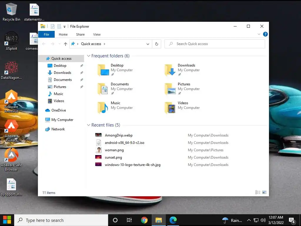The height and width of the screenshot is (226, 301).
Task: Select Music in the navigation pane
Action: 58,94
